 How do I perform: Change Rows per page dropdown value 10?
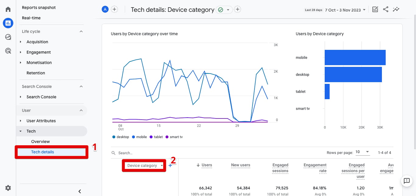click(362, 152)
